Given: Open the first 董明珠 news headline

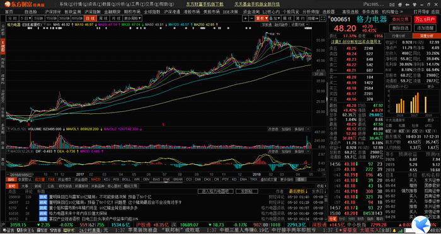Looking at the screenshot, I should [100, 197].
